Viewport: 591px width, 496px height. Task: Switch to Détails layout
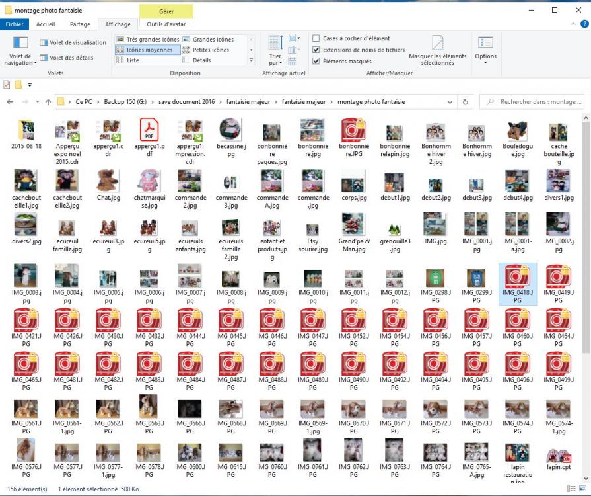point(197,60)
